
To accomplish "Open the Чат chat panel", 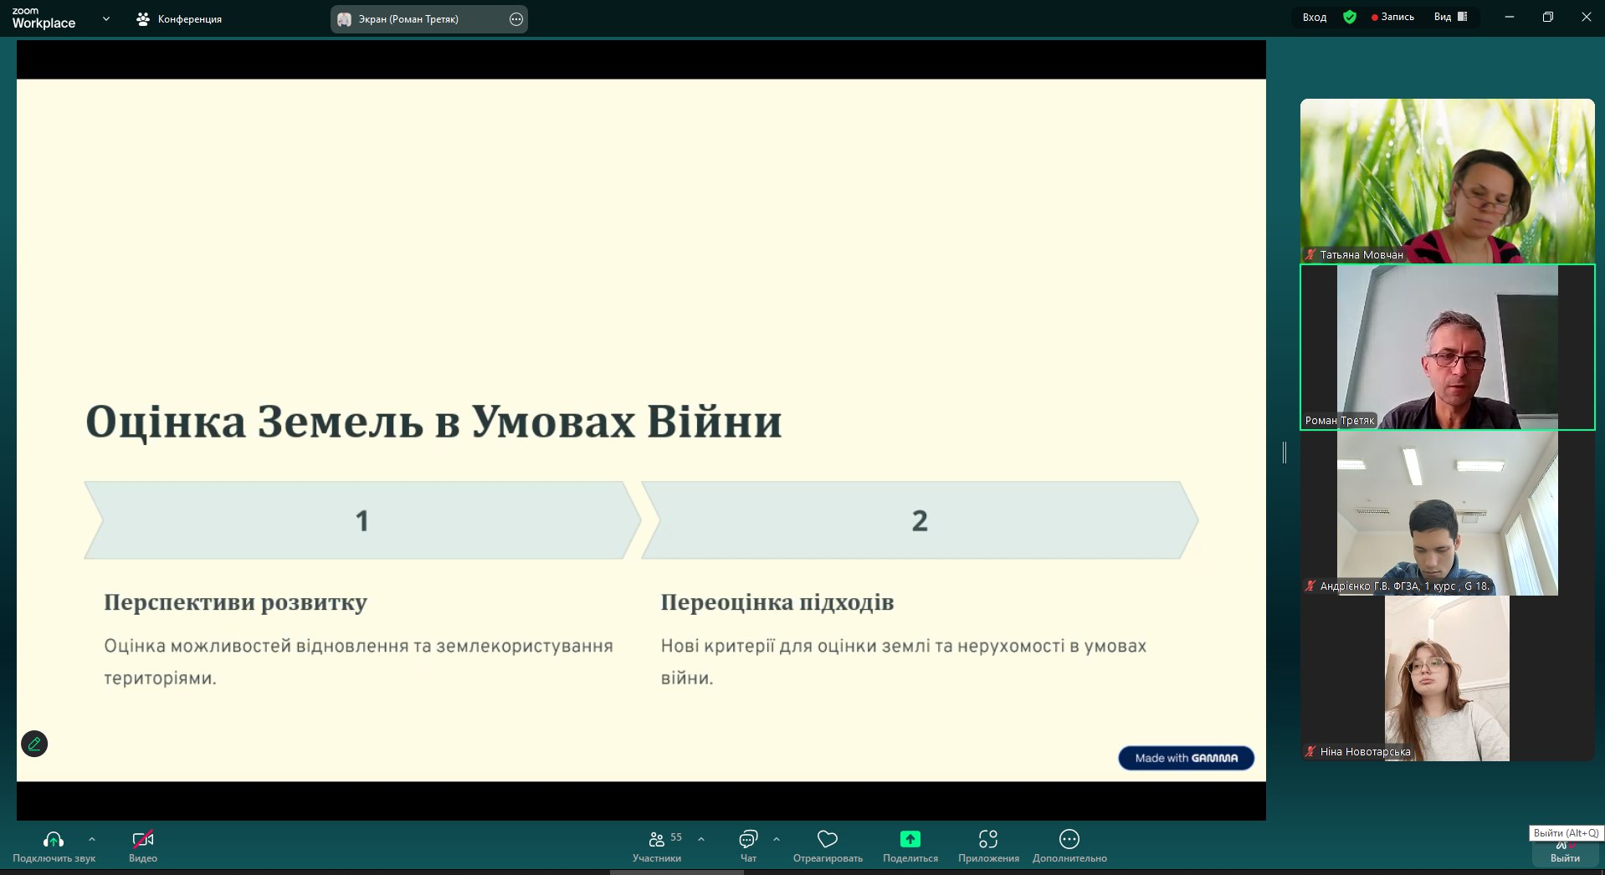I will click(748, 839).
